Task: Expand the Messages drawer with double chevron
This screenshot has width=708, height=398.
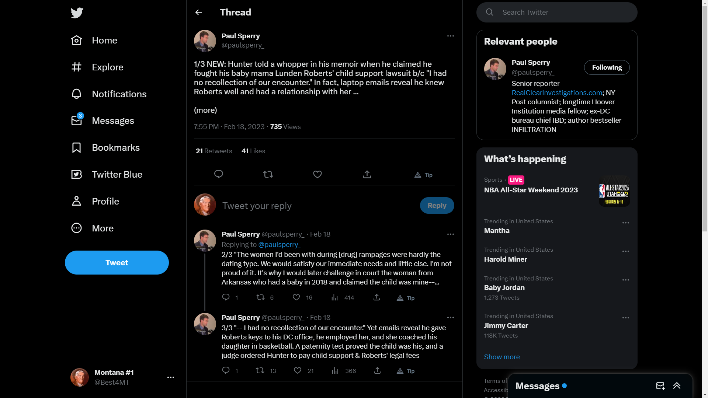Action: 677,386
